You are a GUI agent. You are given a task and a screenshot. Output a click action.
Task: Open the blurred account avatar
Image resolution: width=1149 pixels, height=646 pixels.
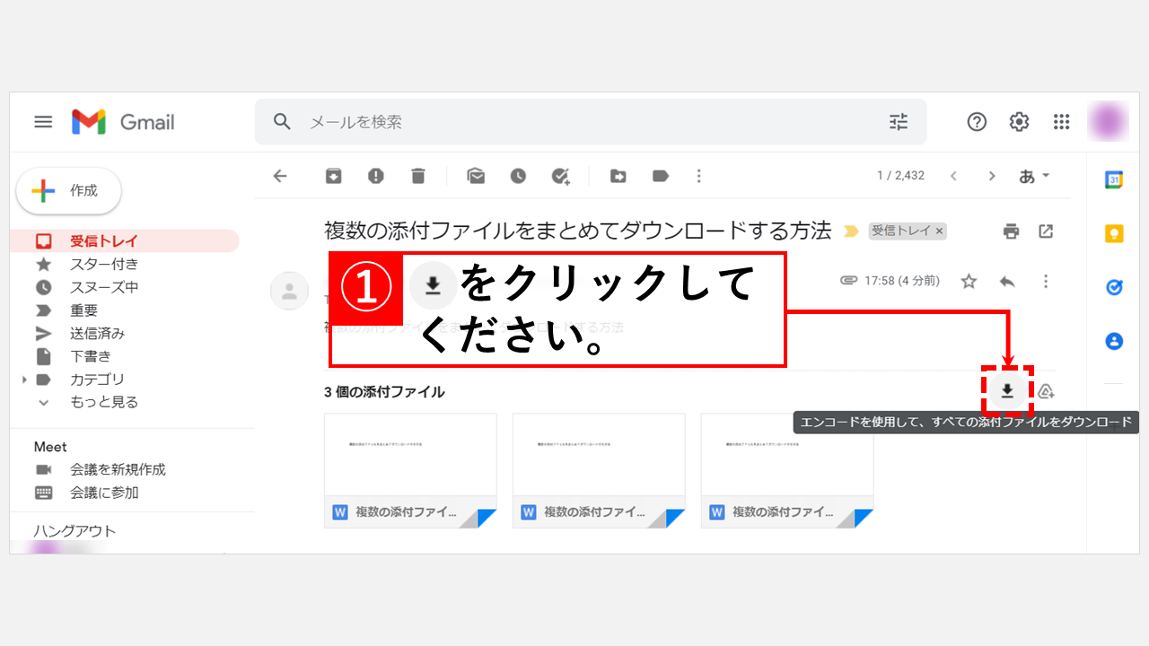click(1109, 121)
